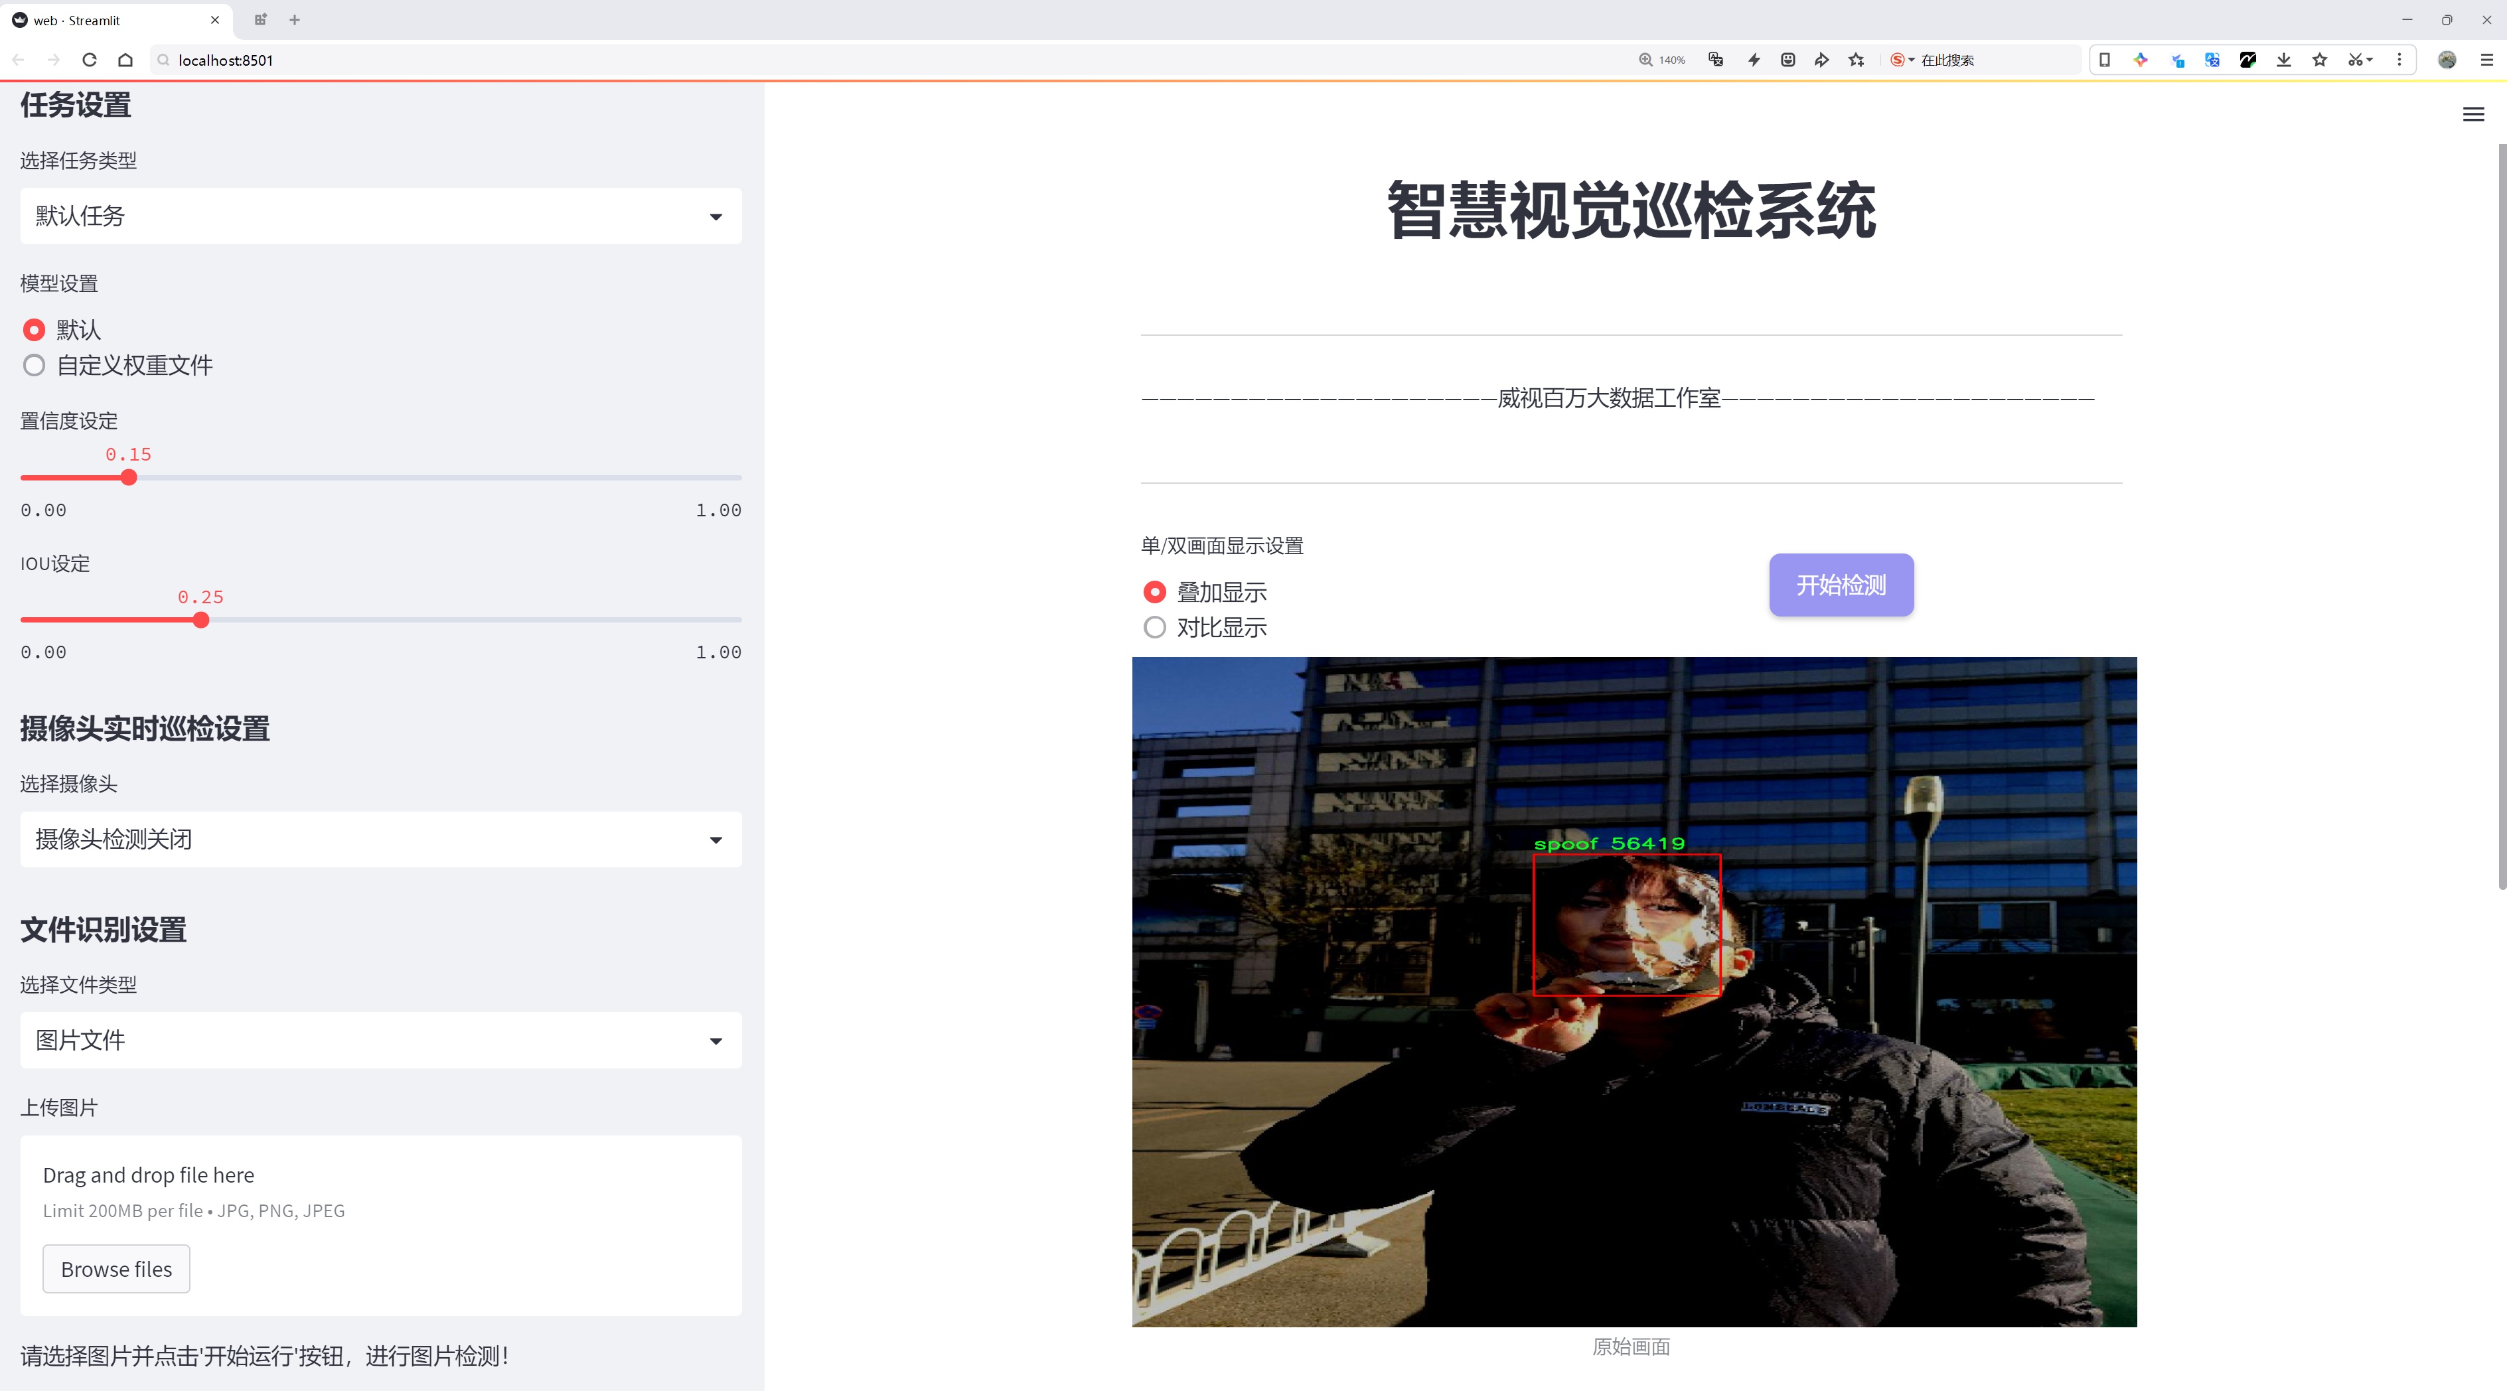
Task: Open the blue notification extension icon
Action: pyautogui.click(x=2177, y=59)
